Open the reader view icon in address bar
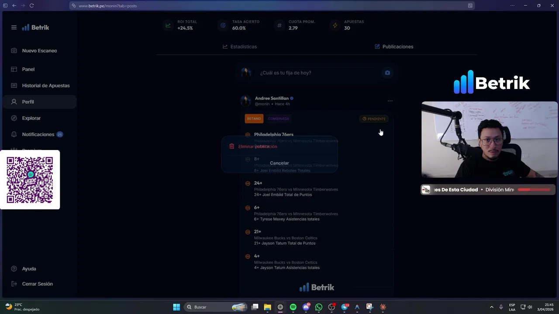559x314 pixels. tap(470, 6)
